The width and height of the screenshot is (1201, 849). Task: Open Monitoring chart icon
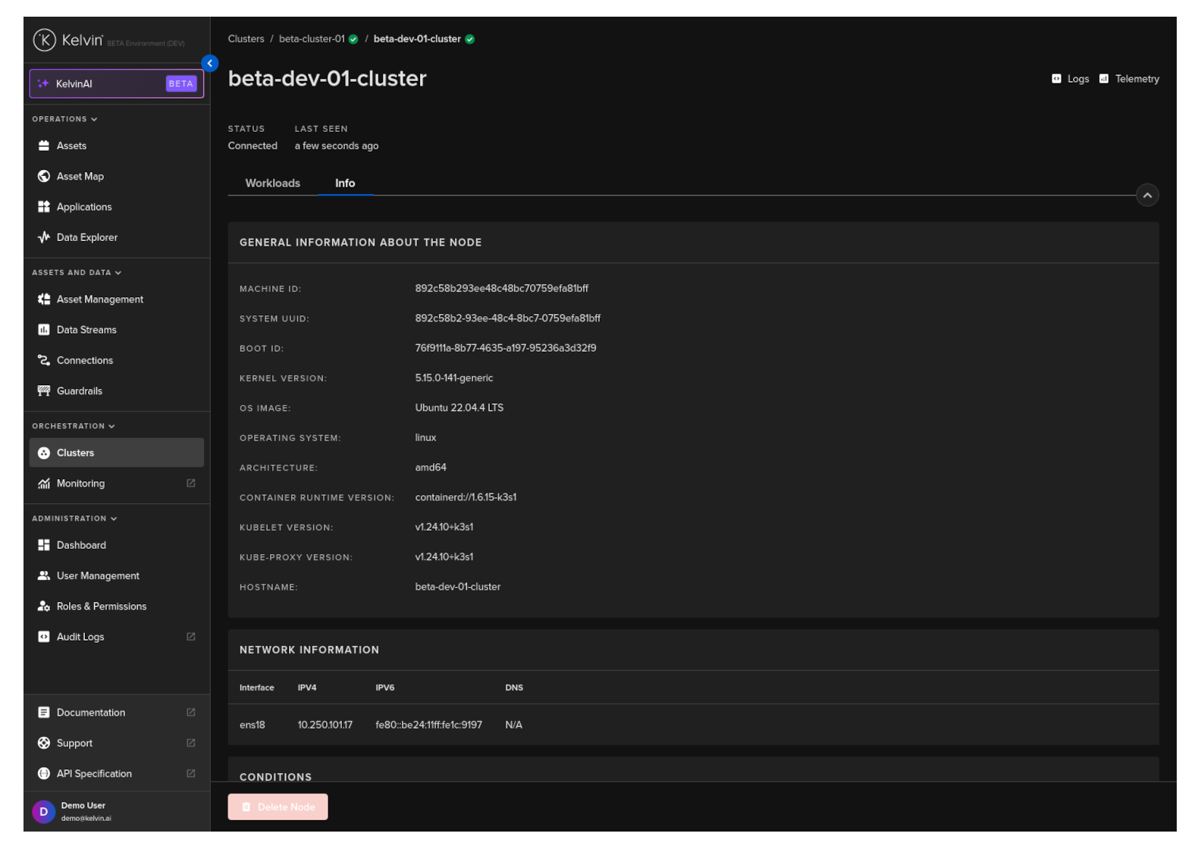pos(44,484)
